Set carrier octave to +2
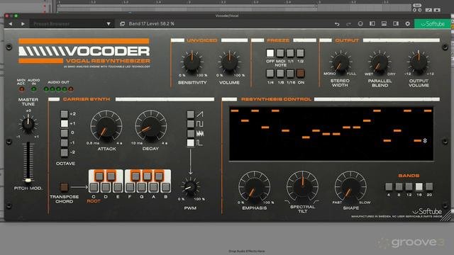 point(64,114)
